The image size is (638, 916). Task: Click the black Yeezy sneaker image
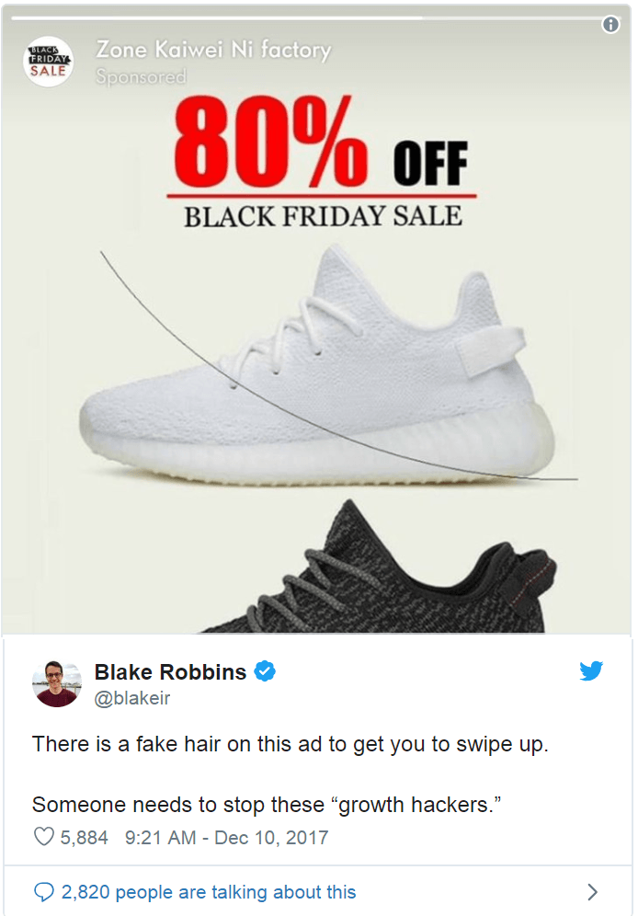pos(380,567)
